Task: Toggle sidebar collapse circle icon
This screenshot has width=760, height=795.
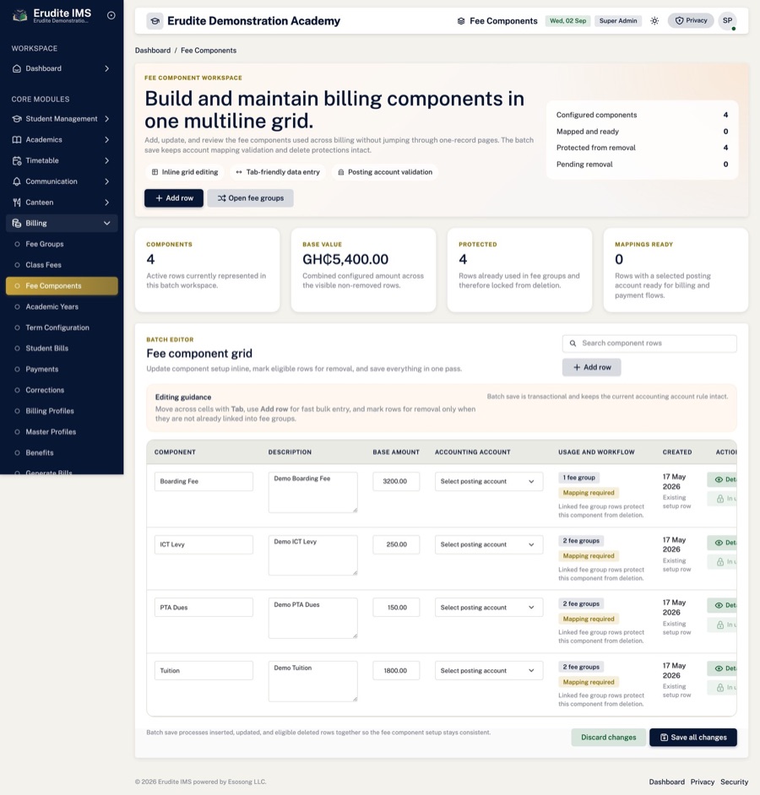Action: coord(111,15)
